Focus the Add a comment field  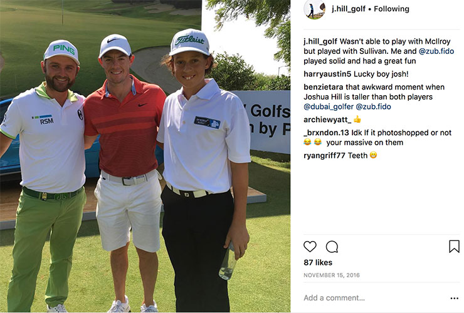click(x=376, y=298)
